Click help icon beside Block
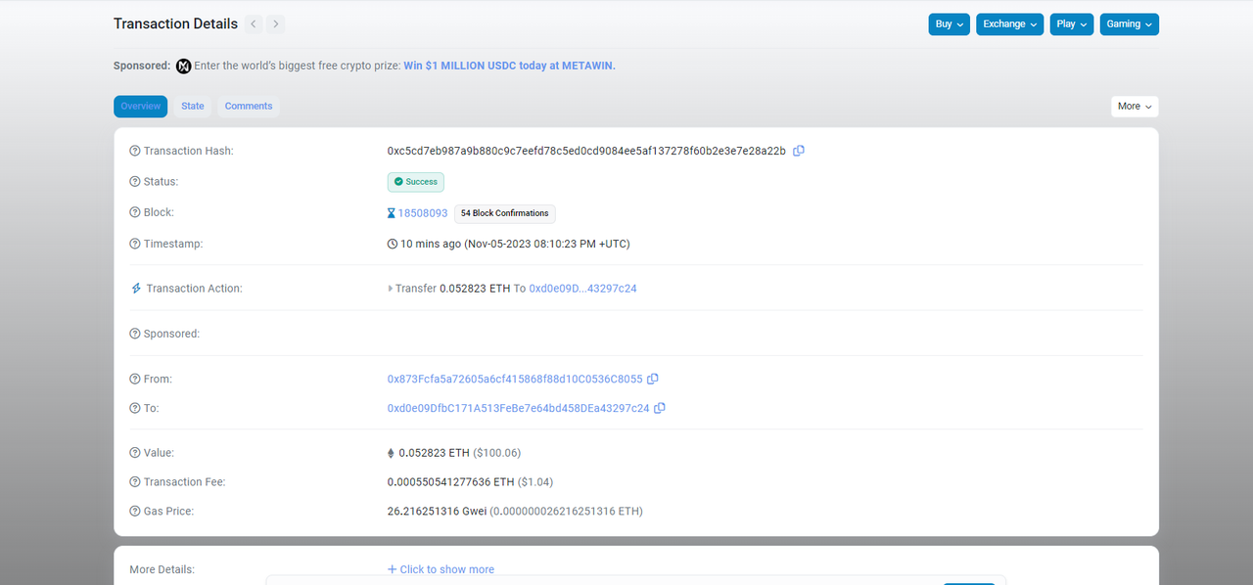Viewport: 1253px width, 585px height. (135, 212)
